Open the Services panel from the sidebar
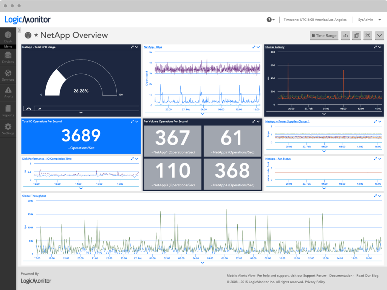This screenshot has width=387, height=290. point(8,74)
